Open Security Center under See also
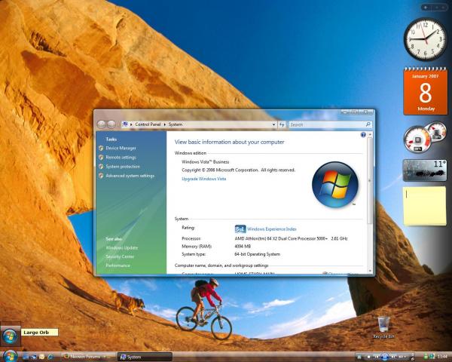Screen dimensions: 452x362 [x=120, y=256]
